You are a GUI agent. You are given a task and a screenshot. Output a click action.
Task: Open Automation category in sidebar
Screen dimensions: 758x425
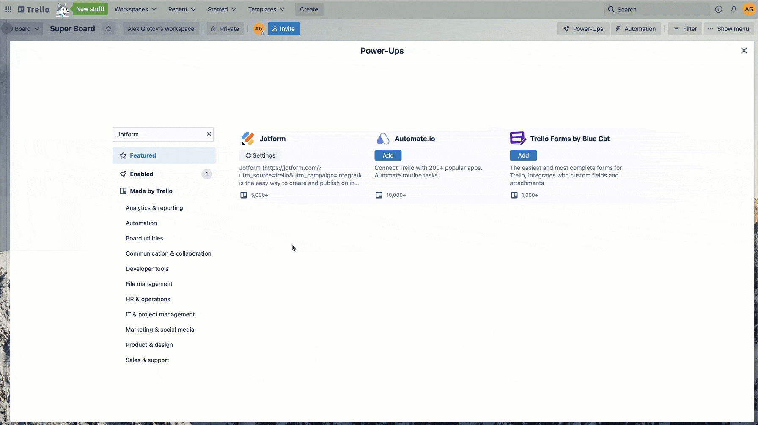[141, 223]
